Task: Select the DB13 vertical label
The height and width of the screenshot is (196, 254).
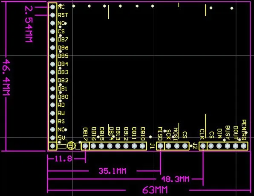Action: [118, 134]
